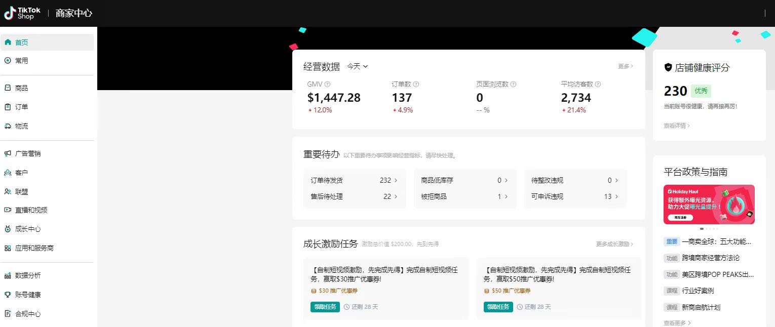Click the second carousel dot below the banner
Screen dimensions: 775x327
(x=706, y=228)
